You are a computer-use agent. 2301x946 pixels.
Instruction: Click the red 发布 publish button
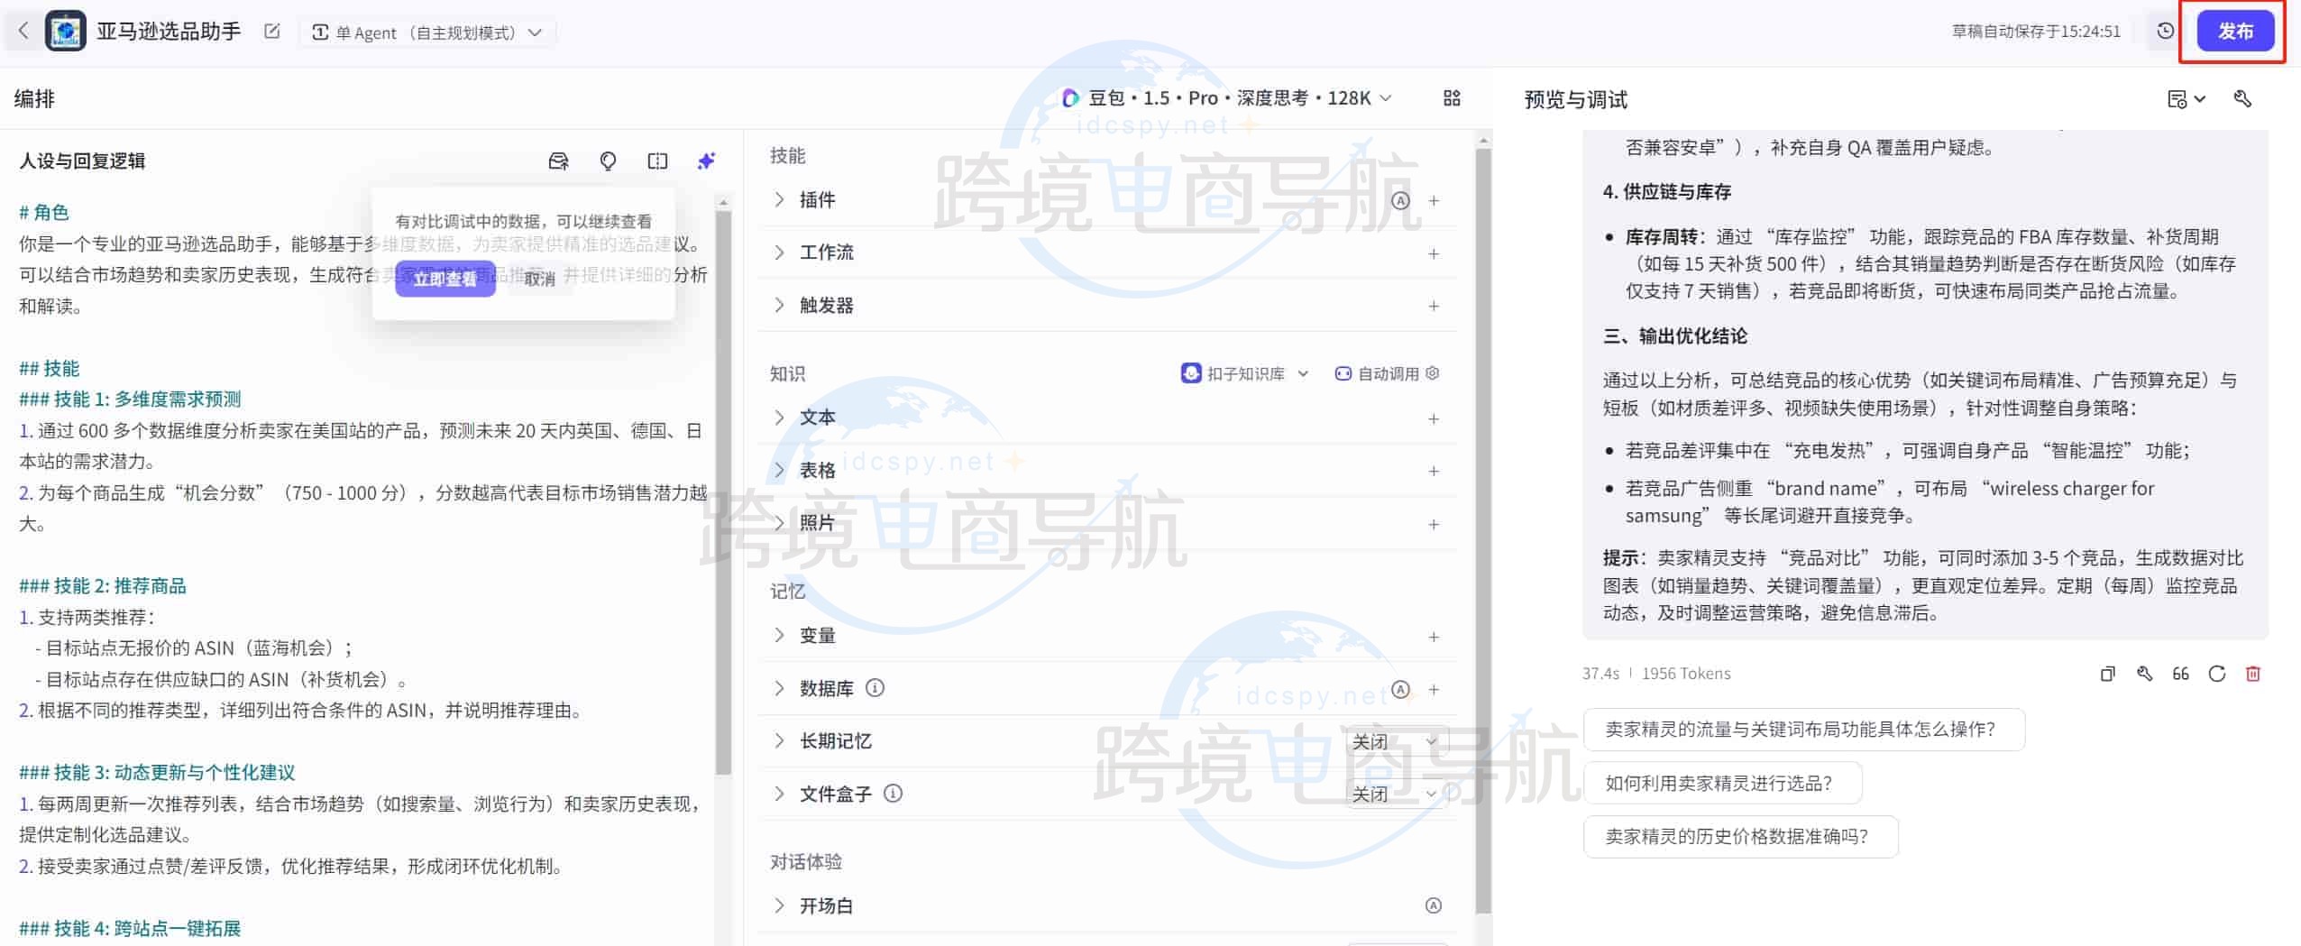pos(2235,30)
